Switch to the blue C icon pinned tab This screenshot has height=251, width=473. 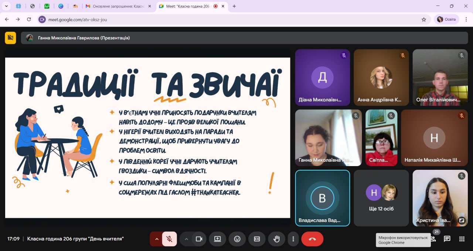61,6
